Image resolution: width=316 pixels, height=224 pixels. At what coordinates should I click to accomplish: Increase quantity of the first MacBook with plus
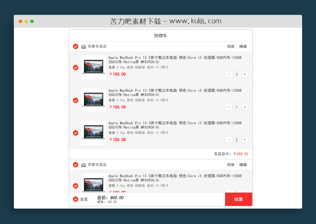coord(245,74)
